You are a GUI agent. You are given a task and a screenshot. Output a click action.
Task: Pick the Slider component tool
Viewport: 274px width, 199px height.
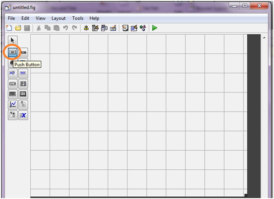coord(23,52)
